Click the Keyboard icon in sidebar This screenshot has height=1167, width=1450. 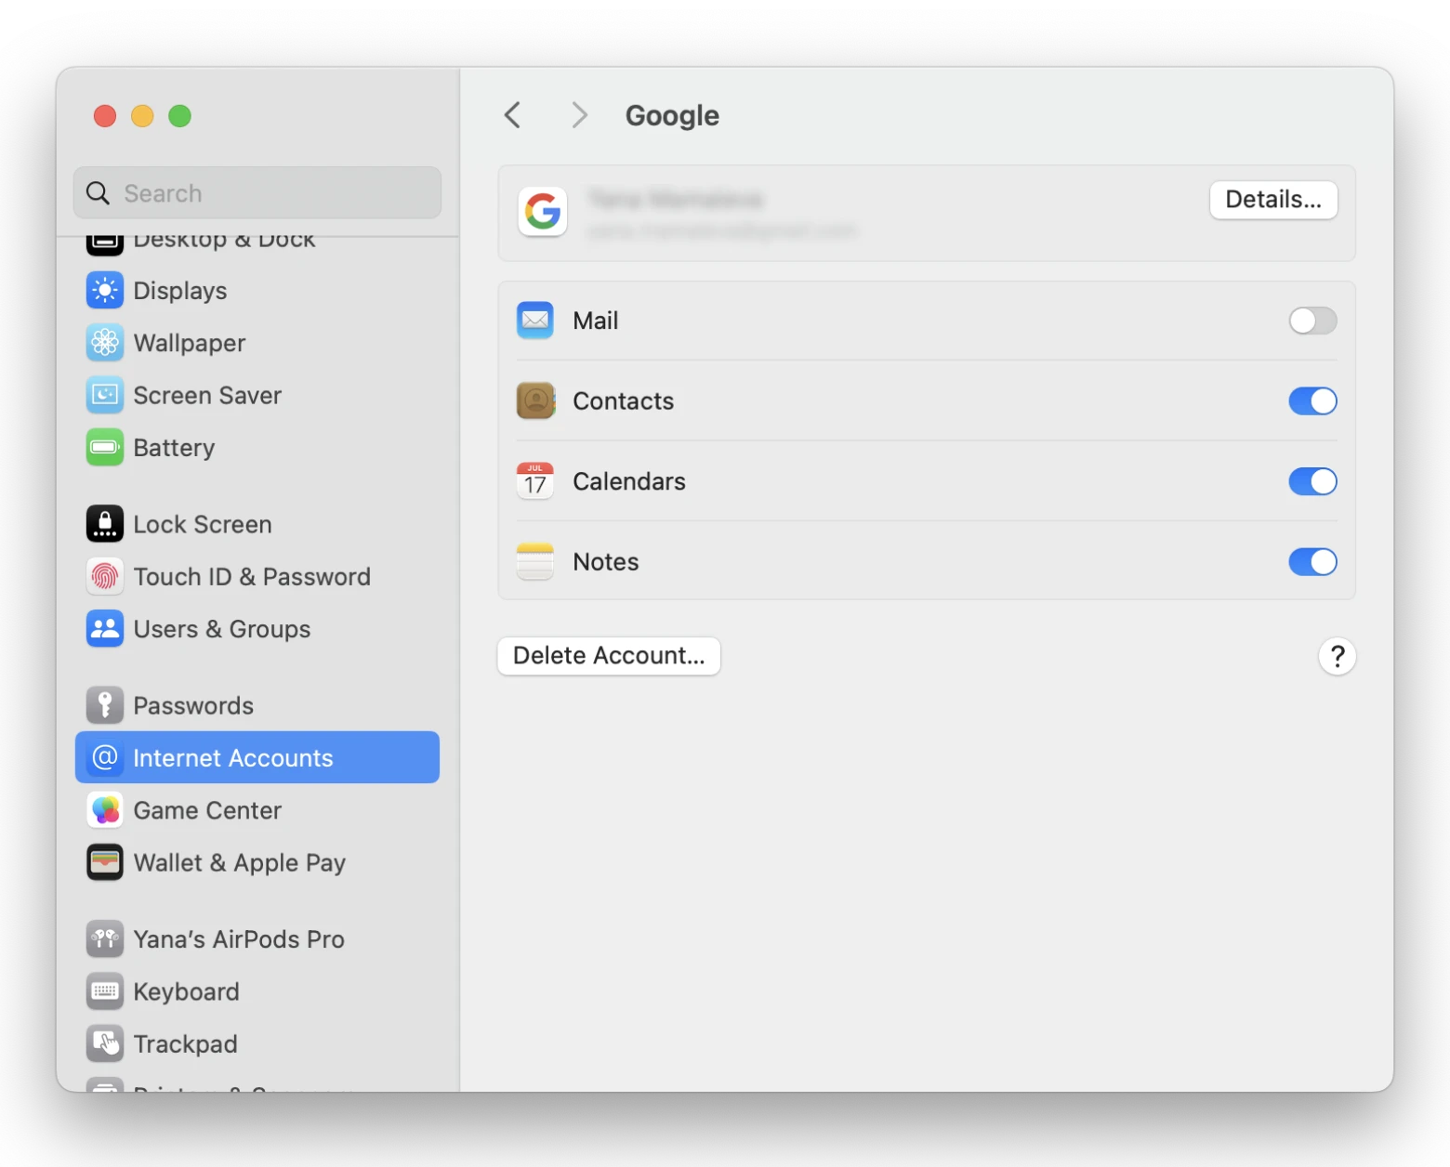(105, 991)
